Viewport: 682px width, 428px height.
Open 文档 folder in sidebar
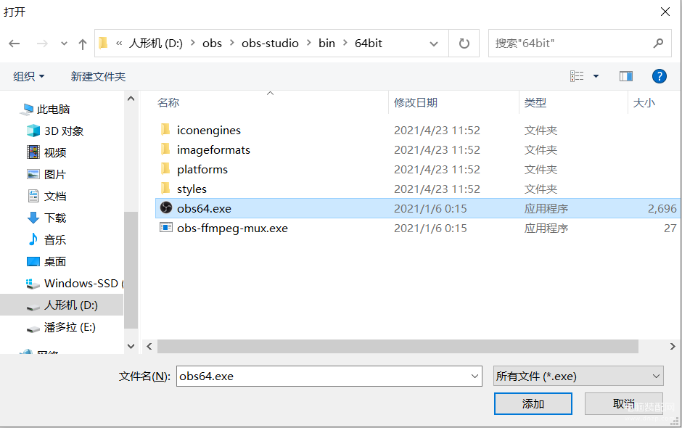[55, 196]
